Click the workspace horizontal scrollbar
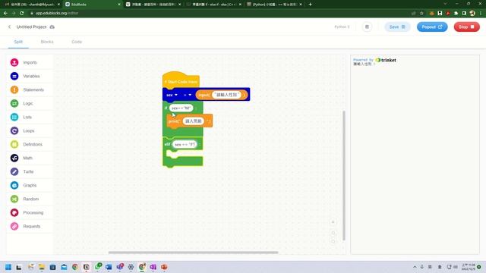 (x=193, y=253)
